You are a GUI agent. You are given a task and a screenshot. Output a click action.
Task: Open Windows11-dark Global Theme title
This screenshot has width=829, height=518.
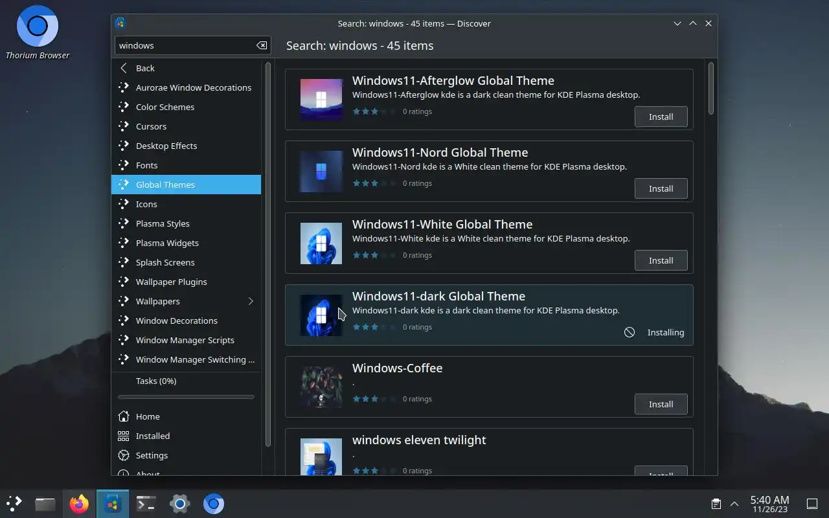tap(438, 296)
